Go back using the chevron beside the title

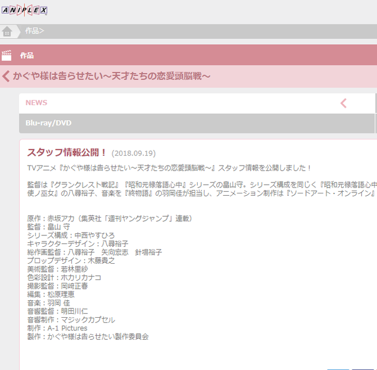6,76
